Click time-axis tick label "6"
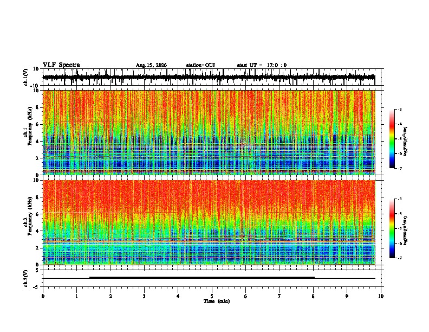The height and width of the screenshot is (332, 429). [x=245, y=296]
